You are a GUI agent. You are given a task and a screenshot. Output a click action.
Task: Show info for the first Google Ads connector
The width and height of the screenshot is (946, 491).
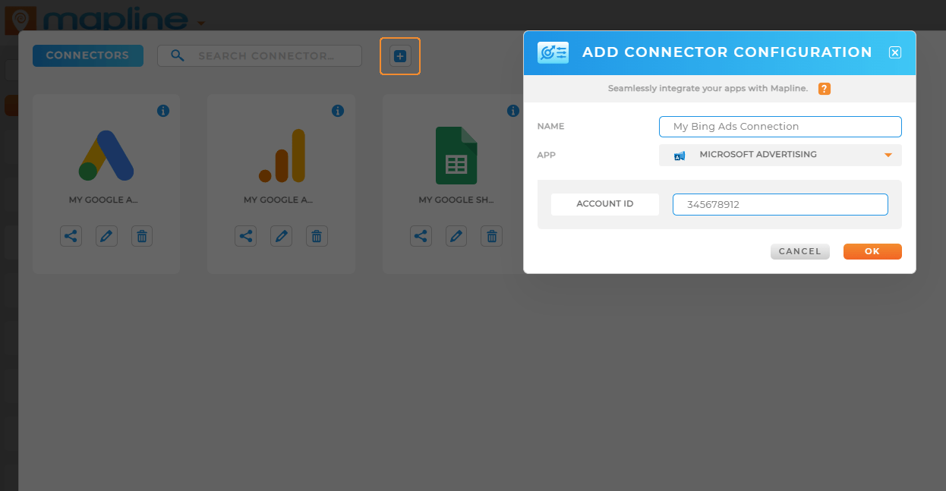pyautogui.click(x=162, y=111)
